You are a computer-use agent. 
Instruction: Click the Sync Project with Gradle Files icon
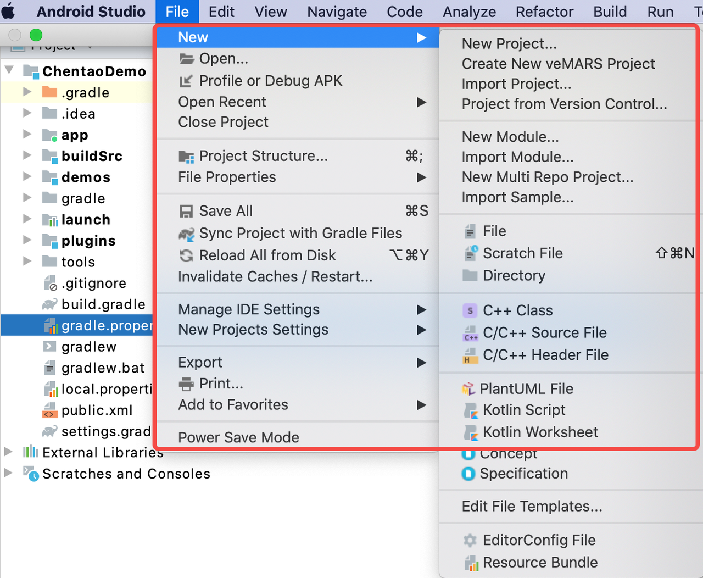pos(186,234)
